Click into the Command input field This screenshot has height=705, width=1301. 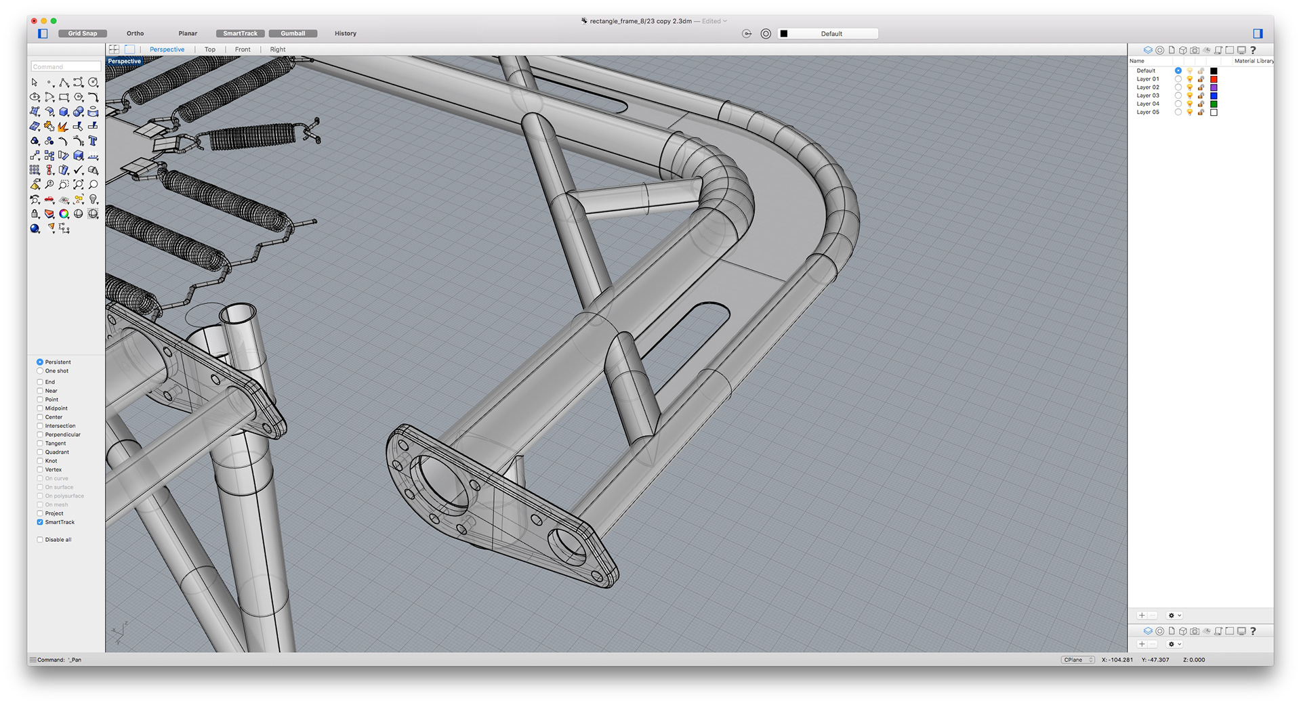66,66
